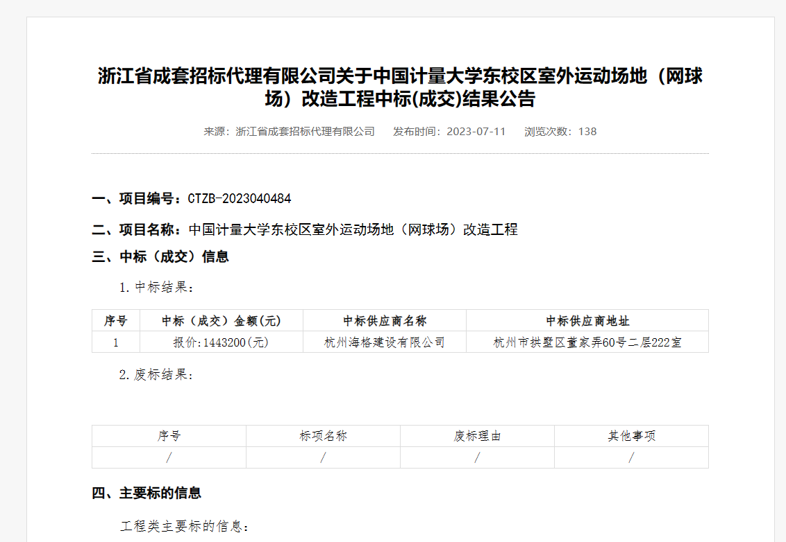Click header 序号 in rejected bids table

[169, 436]
